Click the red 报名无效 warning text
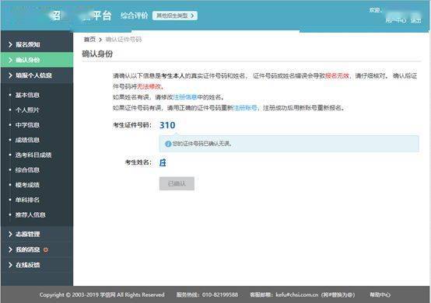This screenshot has width=431, height=303. pyautogui.click(x=338, y=76)
